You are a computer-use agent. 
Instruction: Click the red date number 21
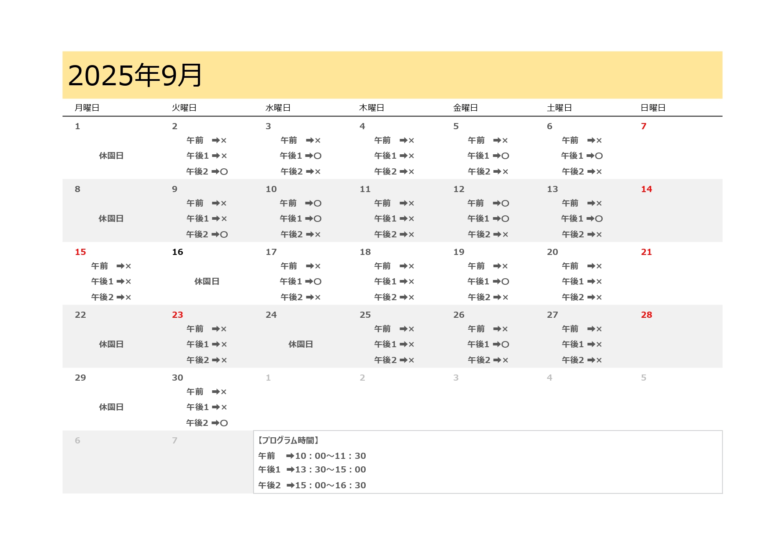pos(647,252)
